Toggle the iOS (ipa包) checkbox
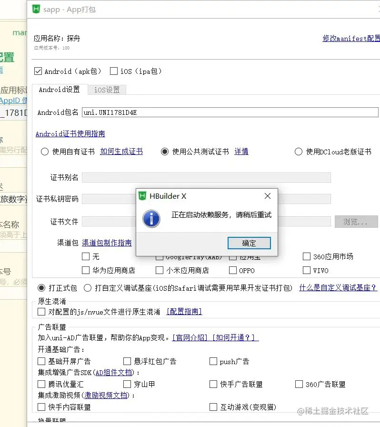Screen dimensions: 380x427 [113, 71]
